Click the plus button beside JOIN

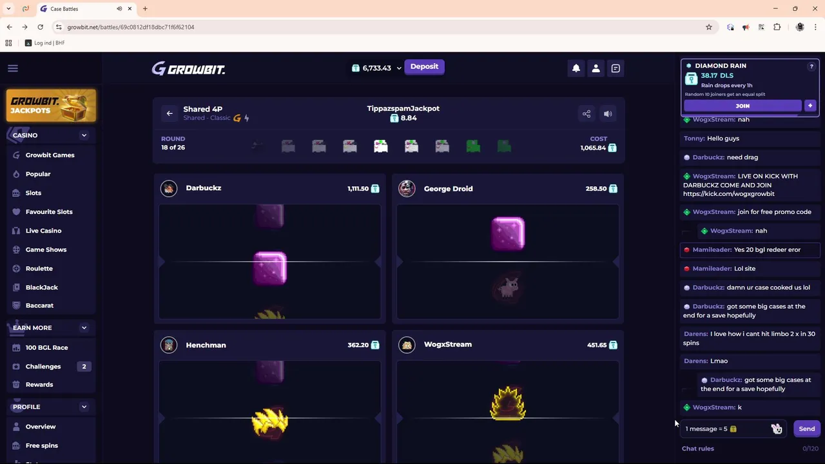810,106
